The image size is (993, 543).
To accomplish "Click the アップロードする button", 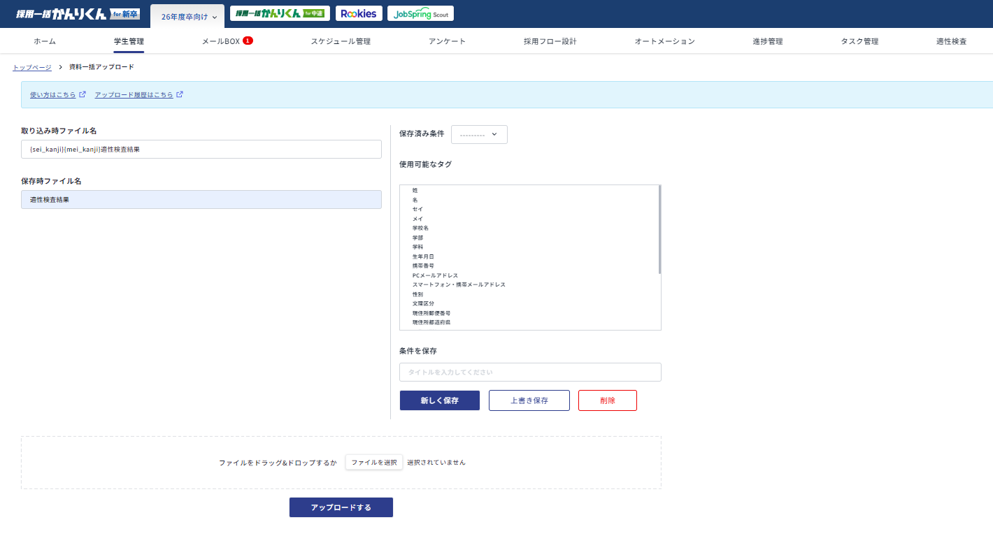I will [341, 507].
